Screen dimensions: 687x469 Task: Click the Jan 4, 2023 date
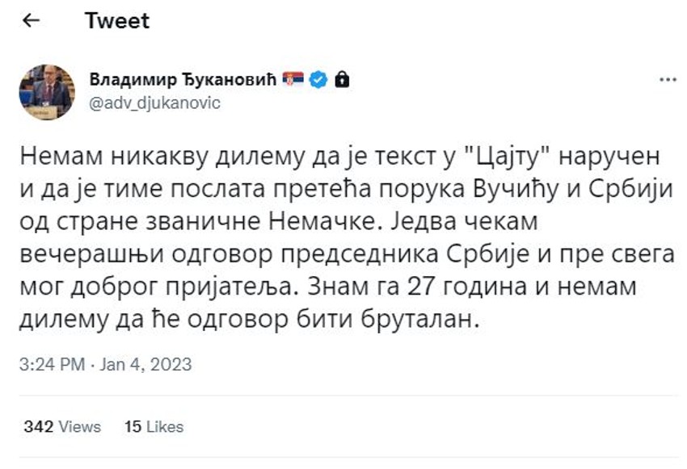(x=145, y=365)
